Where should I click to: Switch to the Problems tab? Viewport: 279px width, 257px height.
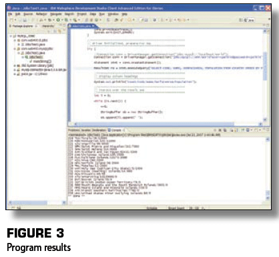tap(74, 130)
